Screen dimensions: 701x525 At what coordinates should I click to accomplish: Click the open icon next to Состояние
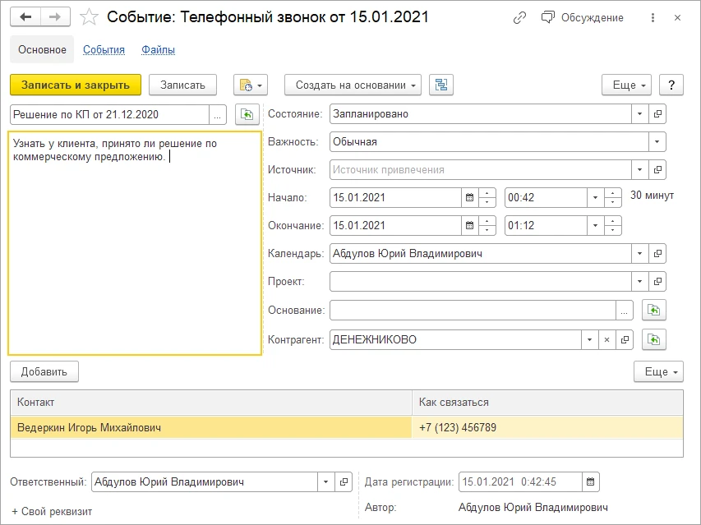[657, 114]
